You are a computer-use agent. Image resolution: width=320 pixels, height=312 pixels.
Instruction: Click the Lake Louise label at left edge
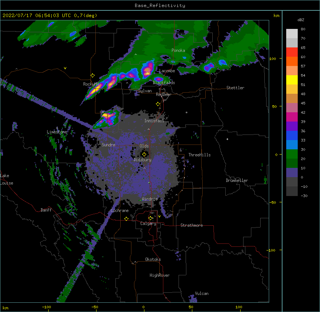click(7, 179)
